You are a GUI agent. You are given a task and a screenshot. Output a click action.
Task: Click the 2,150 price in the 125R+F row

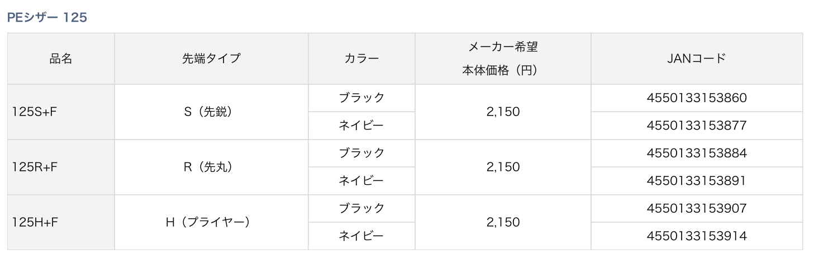(x=502, y=167)
